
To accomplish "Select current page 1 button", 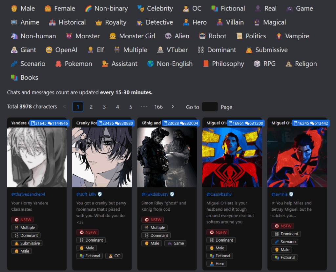I will [x=78, y=107].
